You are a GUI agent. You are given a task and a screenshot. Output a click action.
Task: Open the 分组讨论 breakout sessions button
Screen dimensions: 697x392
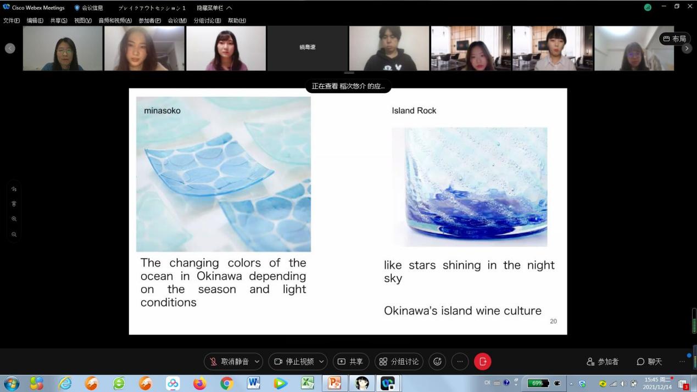(399, 361)
